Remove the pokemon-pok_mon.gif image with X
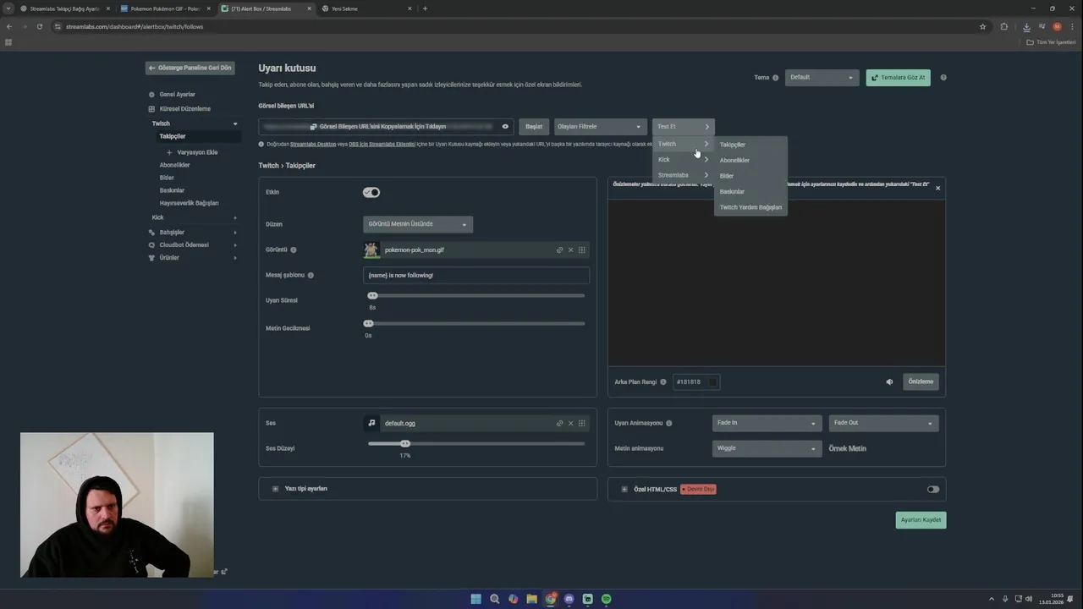This screenshot has height=609, width=1083. (570, 250)
